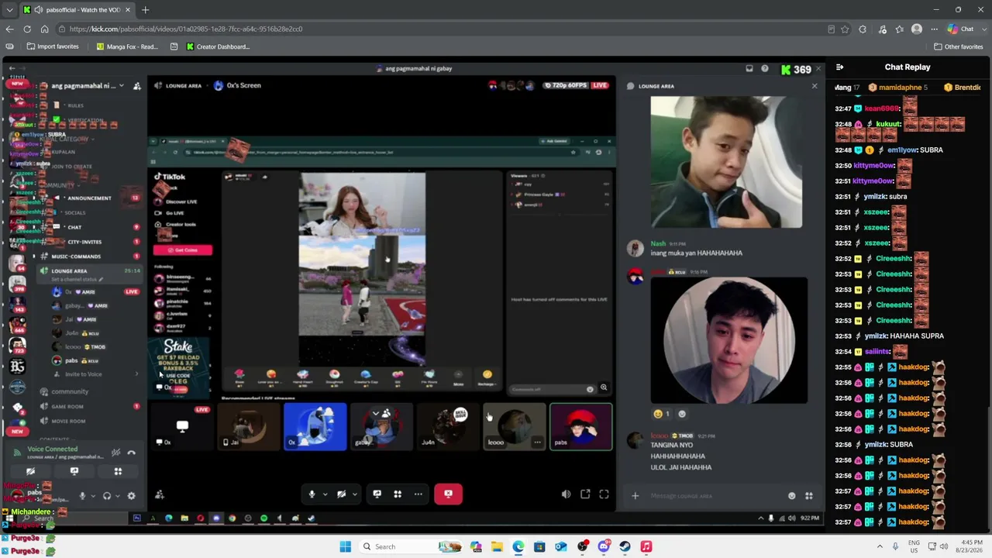Screen dimensions: 992x558
Task: Toggle the Discord camera button in call controls
Action: coord(341,494)
